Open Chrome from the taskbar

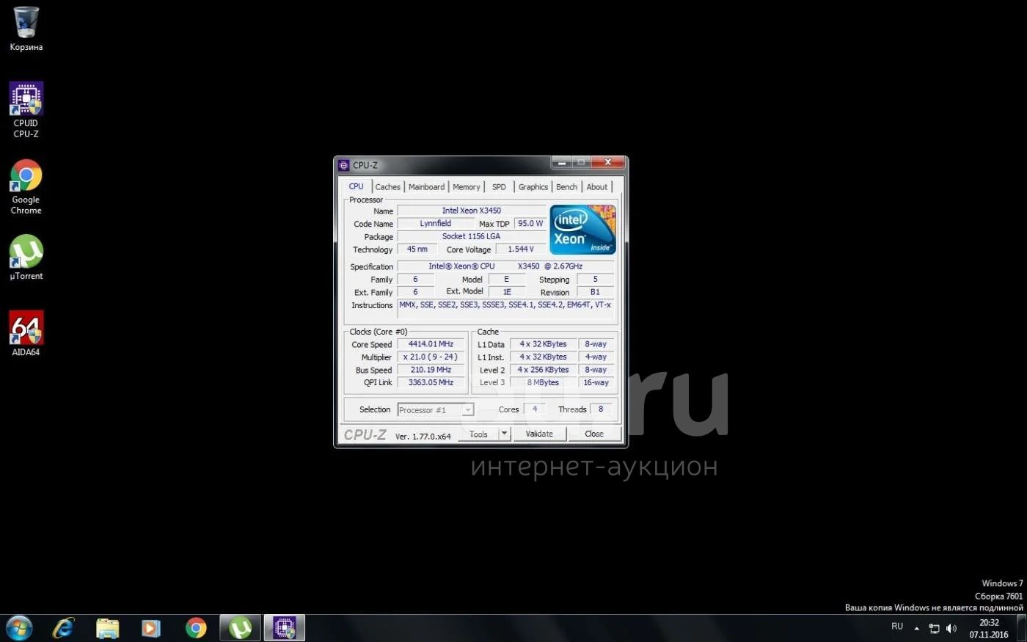point(196,628)
